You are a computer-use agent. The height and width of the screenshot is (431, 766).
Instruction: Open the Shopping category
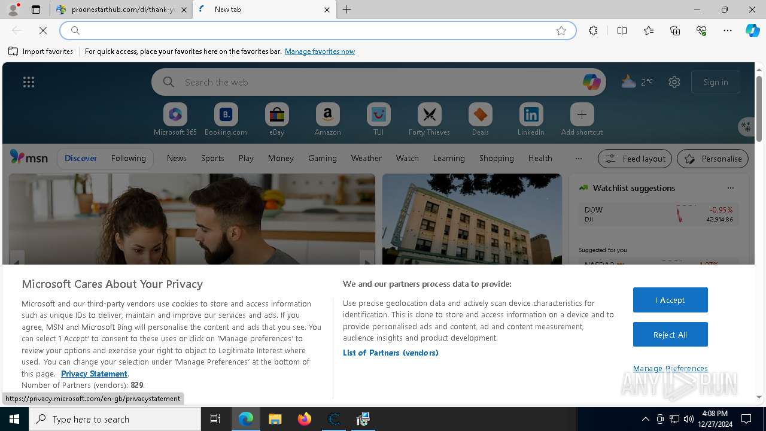(497, 158)
